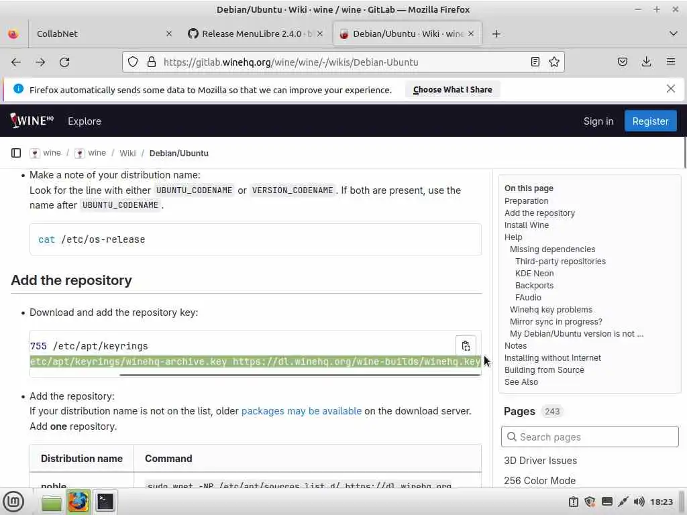Open the Explore menu item
Image resolution: width=687 pixels, height=515 pixels.
(x=85, y=121)
